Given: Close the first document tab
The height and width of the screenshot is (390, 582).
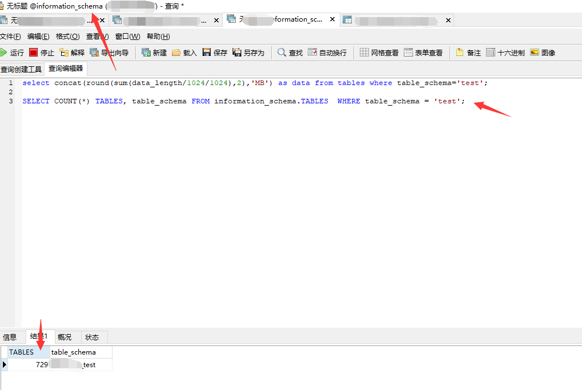Looking at the screenshot, I should point(102,21).
